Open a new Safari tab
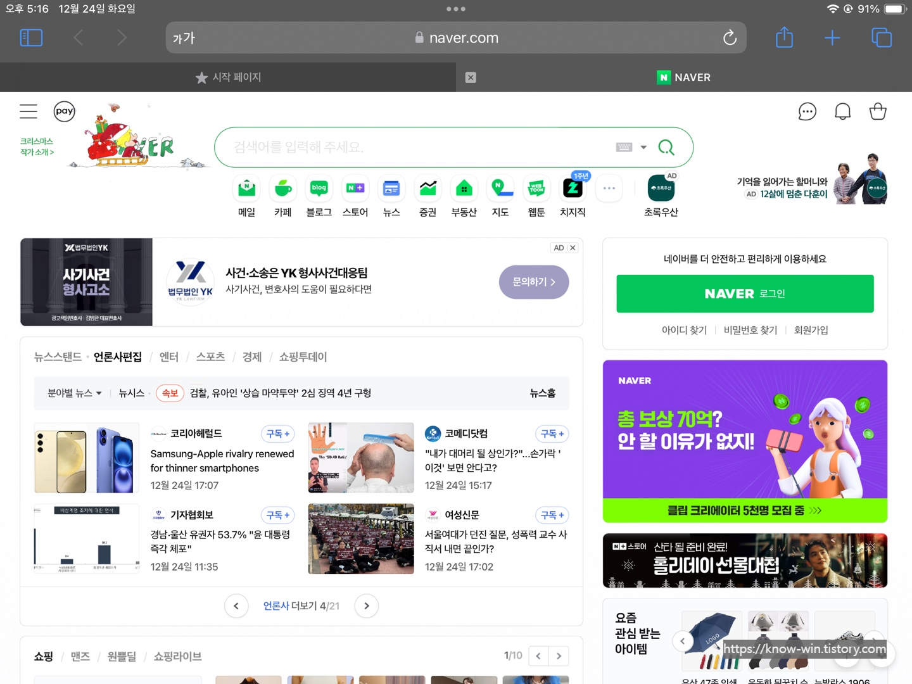This screenshot has width=912, height=684. 832,38
